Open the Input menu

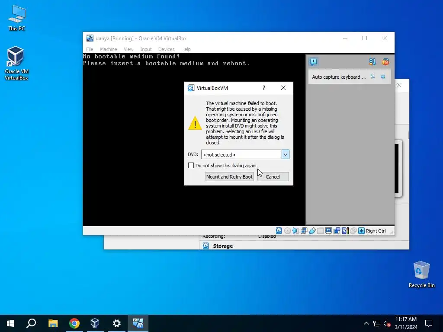(146, 49)
